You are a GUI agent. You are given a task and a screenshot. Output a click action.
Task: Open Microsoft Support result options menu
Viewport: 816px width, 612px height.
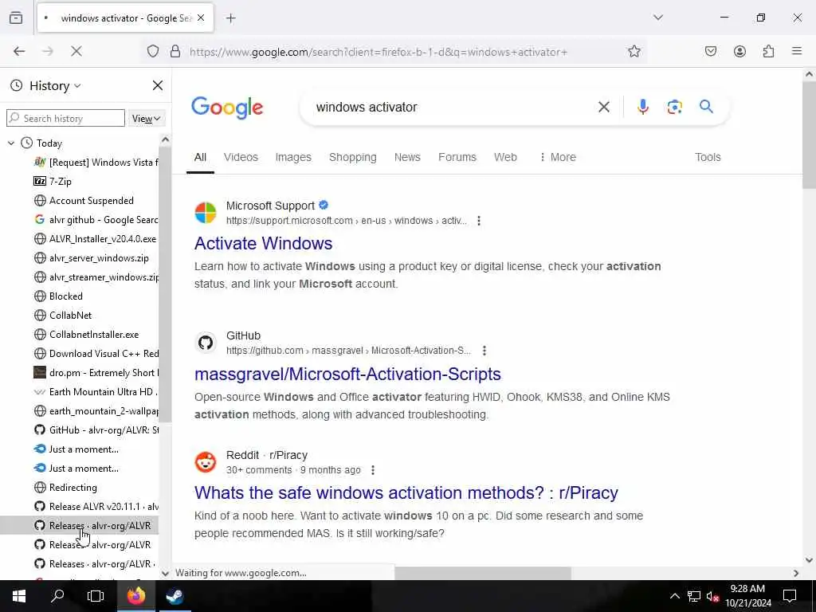(x=479, y=221)
